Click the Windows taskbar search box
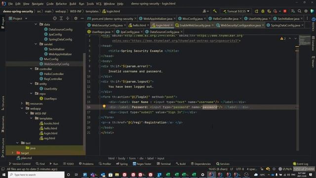 tap(36, 175)
